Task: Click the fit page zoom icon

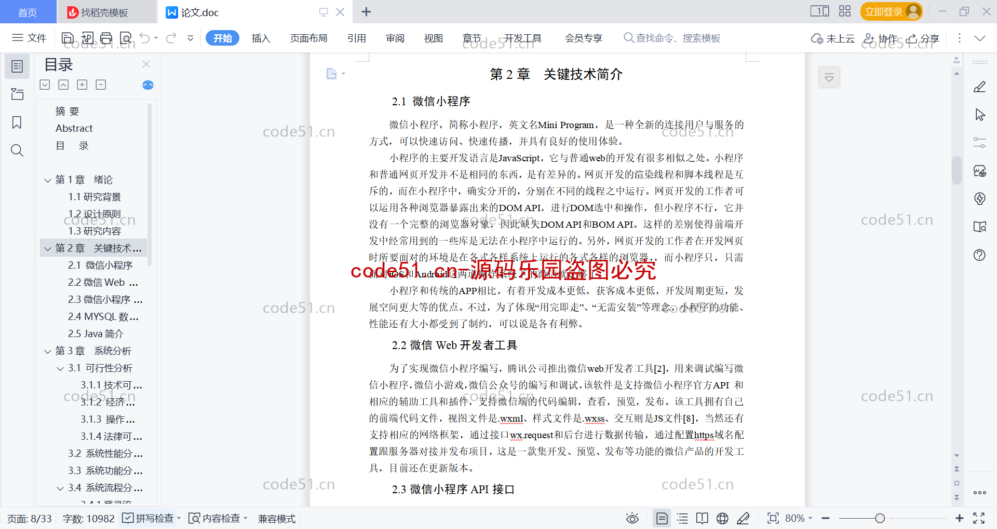Action: 773,518
